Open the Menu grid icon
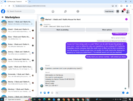This screenshot has width=133, height=101. coord(118,11)
